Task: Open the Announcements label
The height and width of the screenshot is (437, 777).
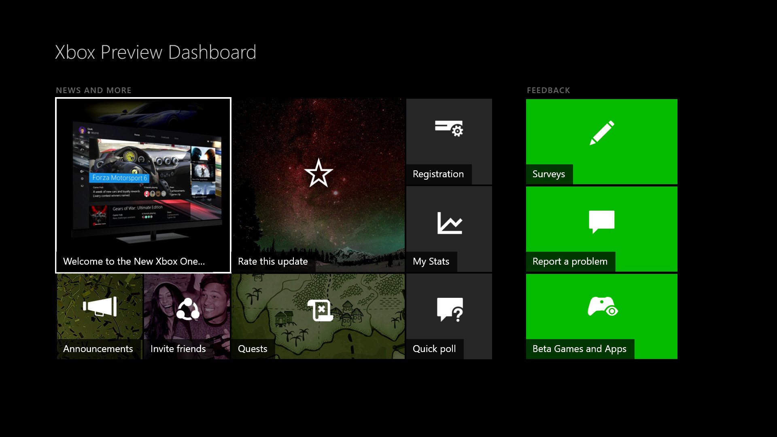Action: 98,349
